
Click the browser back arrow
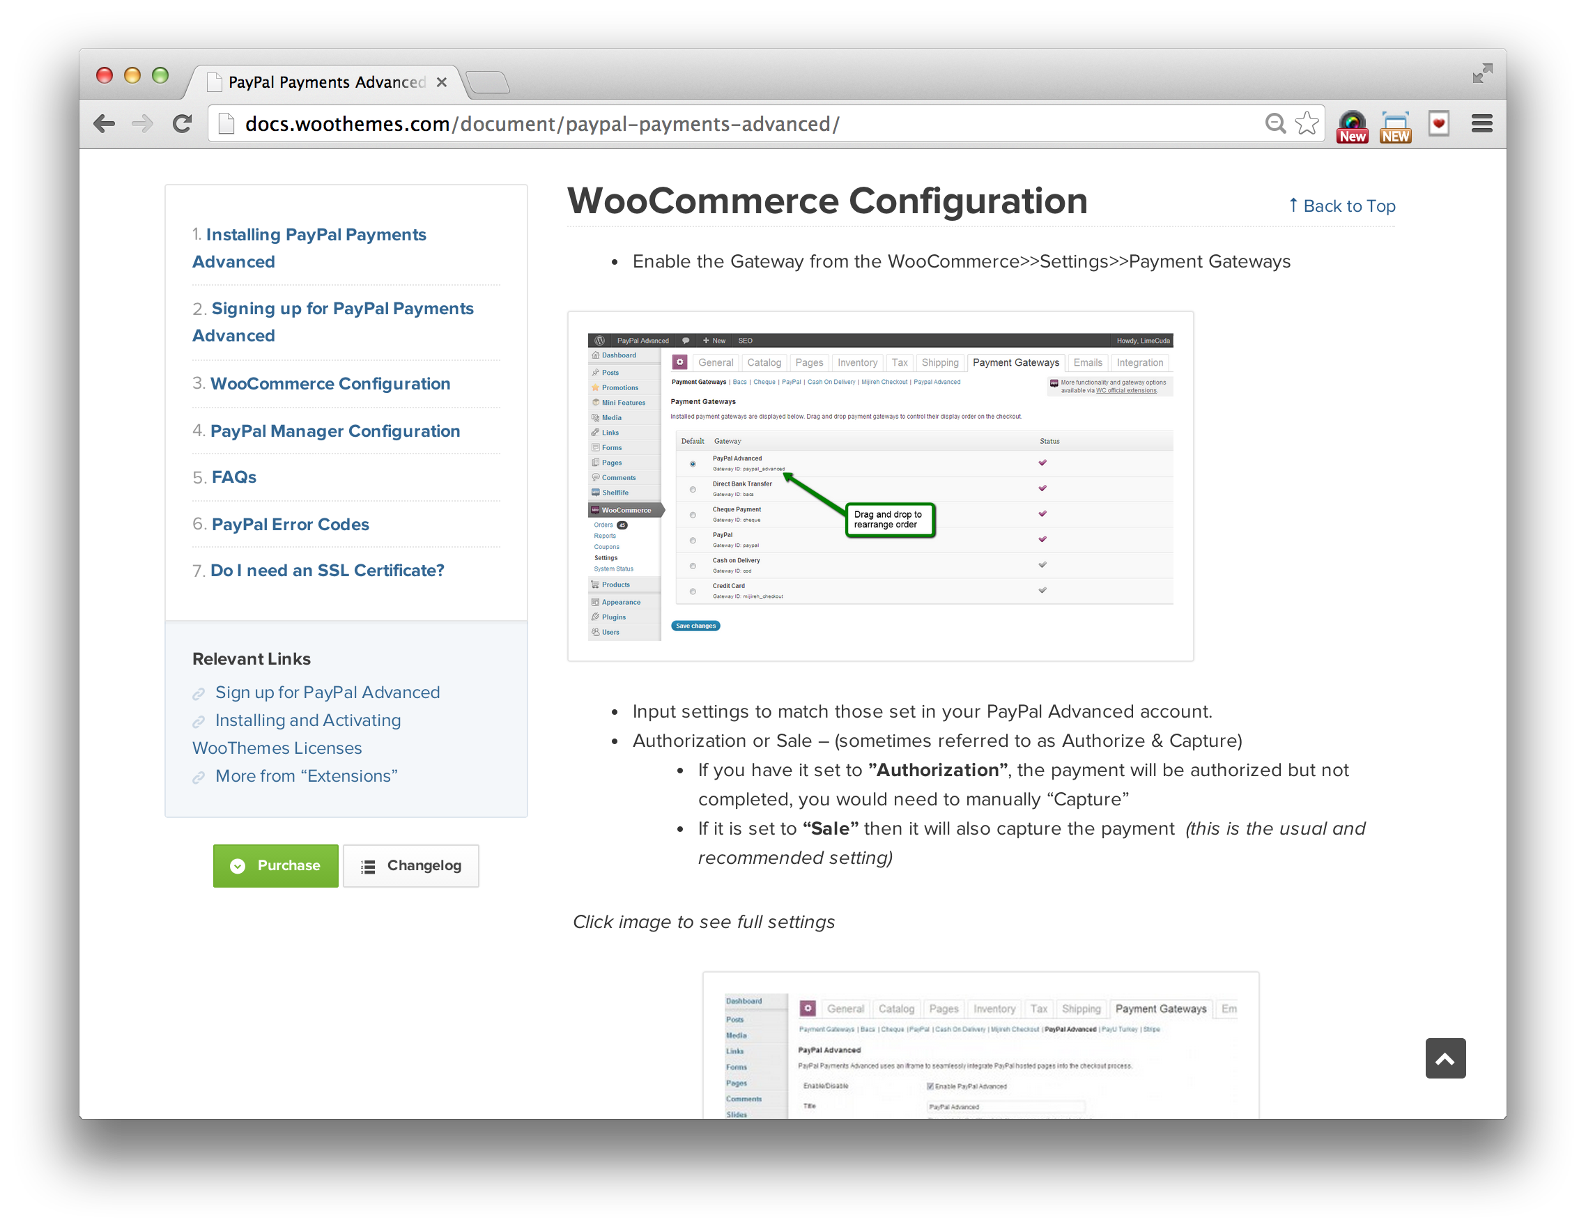[105, 124]
